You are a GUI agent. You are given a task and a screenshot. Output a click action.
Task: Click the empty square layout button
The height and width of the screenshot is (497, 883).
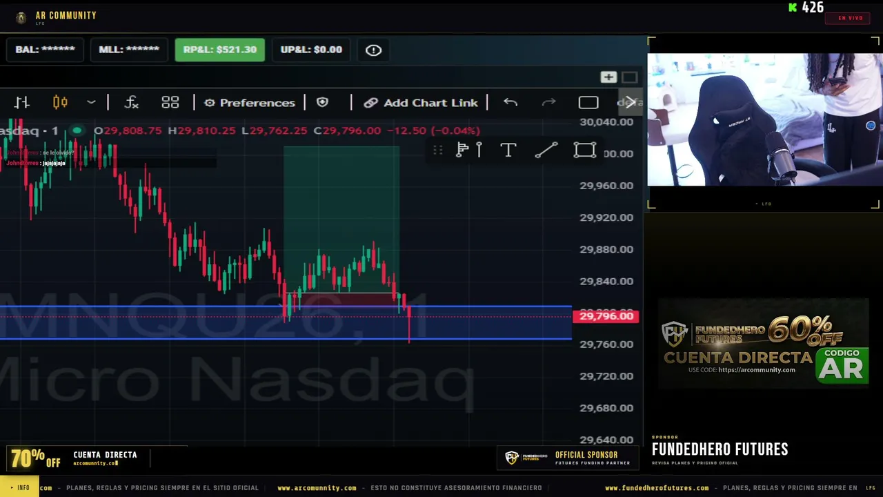pos(630,77)
